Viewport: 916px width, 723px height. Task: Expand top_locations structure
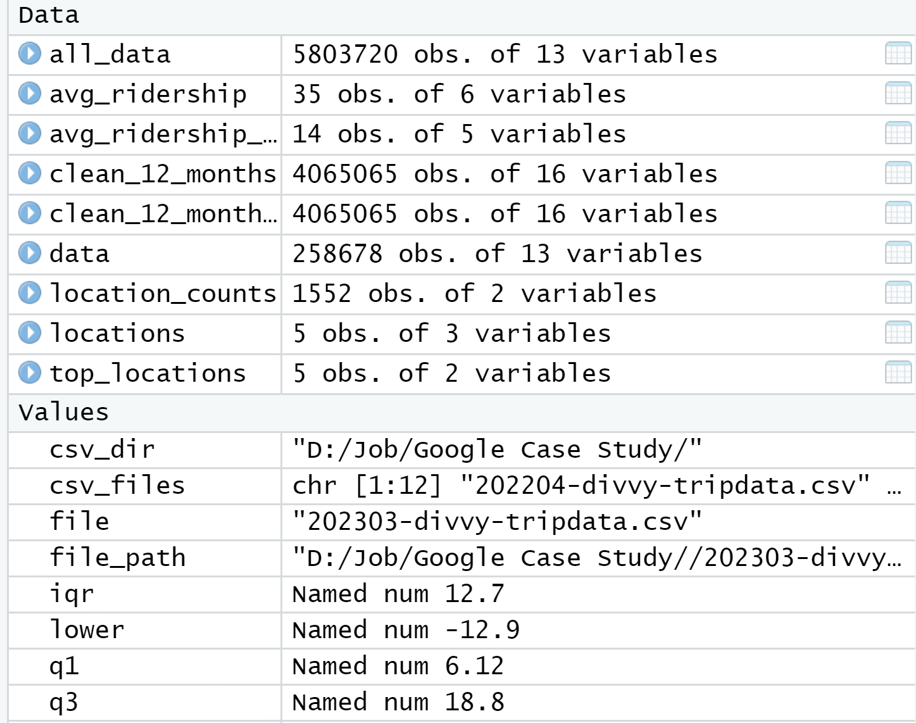tap(30, 374)
